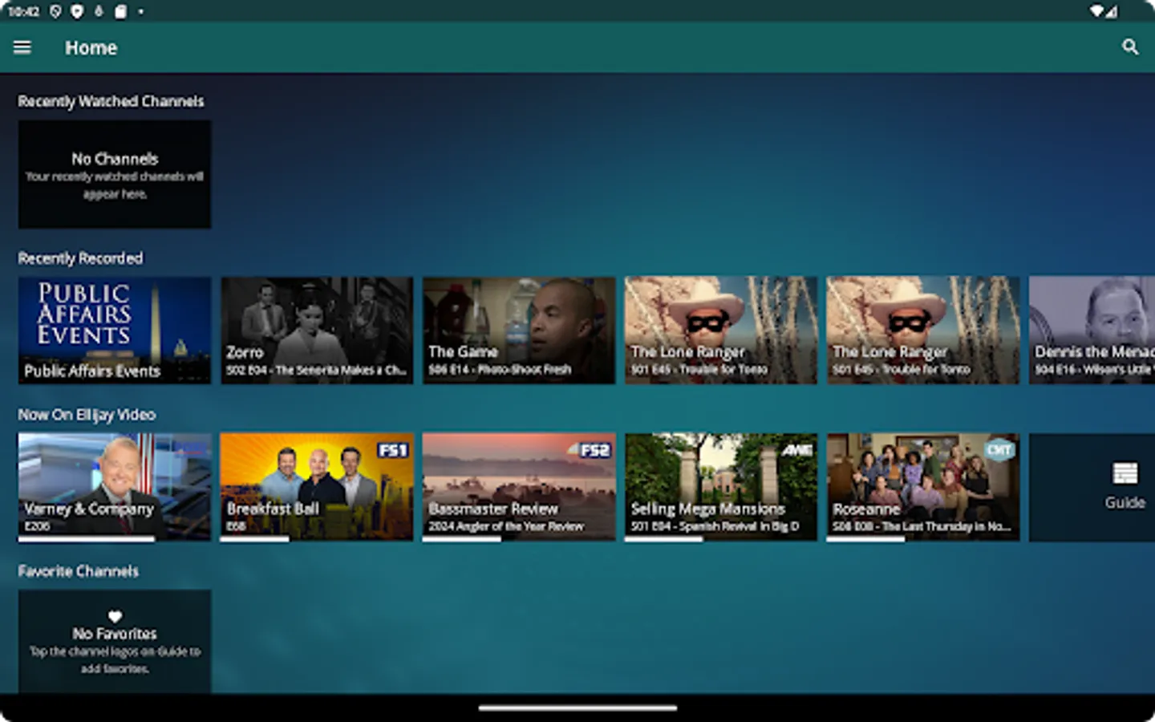Screen dimensions: 1155x722
Task: Tap the No Channels placeholder card
Action: (115, 174)
